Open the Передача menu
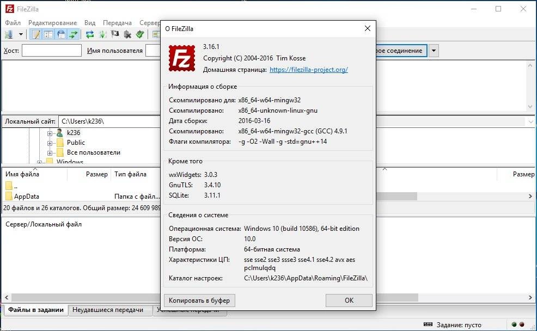Viewport: 537px width, 331px height. coord(117,22)
